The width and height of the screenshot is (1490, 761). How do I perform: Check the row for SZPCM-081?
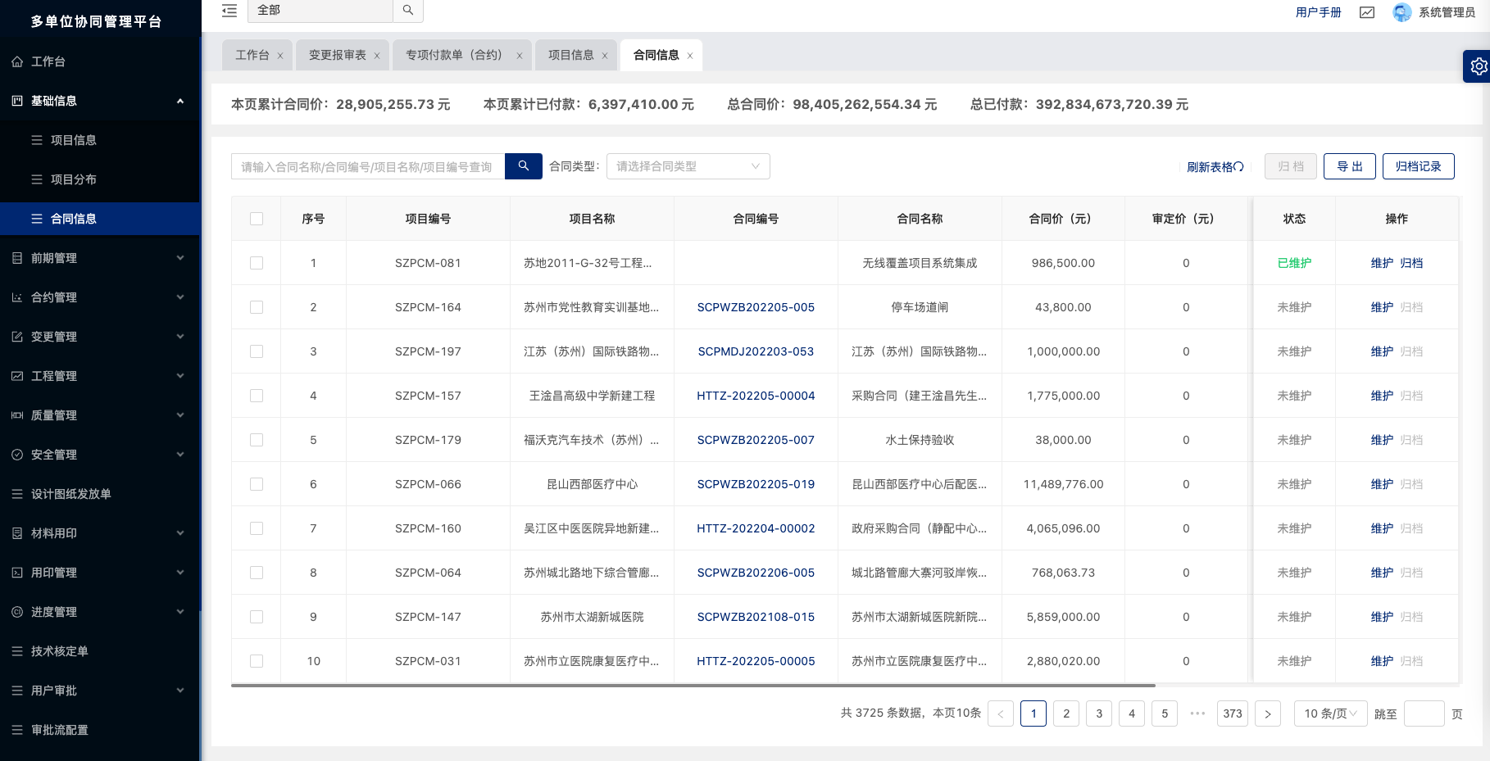257,263
